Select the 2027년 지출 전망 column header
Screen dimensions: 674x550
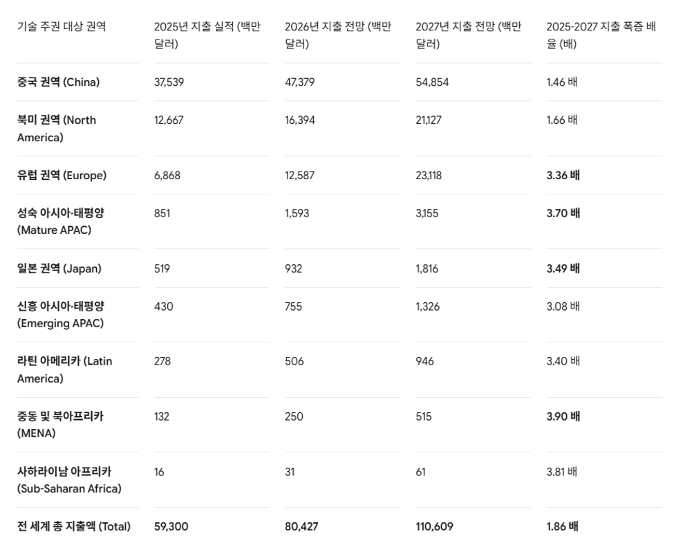click(x=469, y=35)
